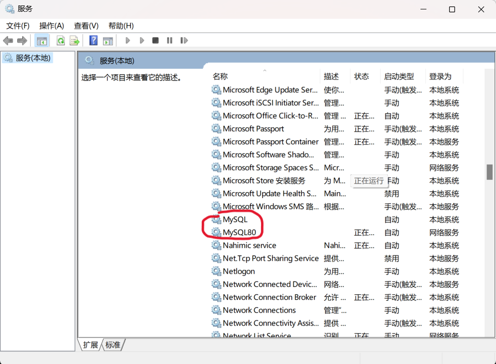Image resolution: width=496 pixels, height=364 pixels.
Task: Switch to the 标准 tab
Action: click(113, 345)
